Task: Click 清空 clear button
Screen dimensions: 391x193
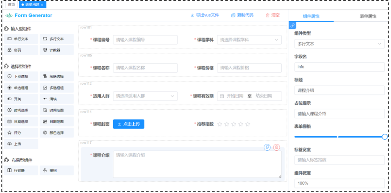Action: [x=273, y=15]
